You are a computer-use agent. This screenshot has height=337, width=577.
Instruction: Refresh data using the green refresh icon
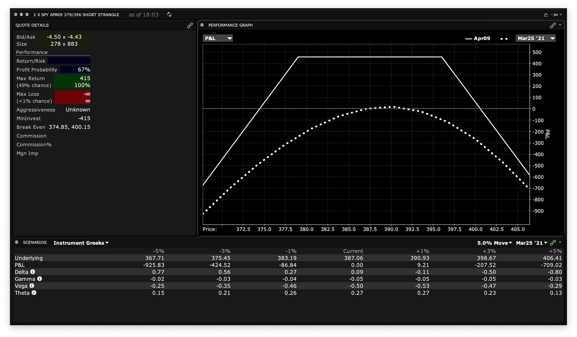pos(169,14)
